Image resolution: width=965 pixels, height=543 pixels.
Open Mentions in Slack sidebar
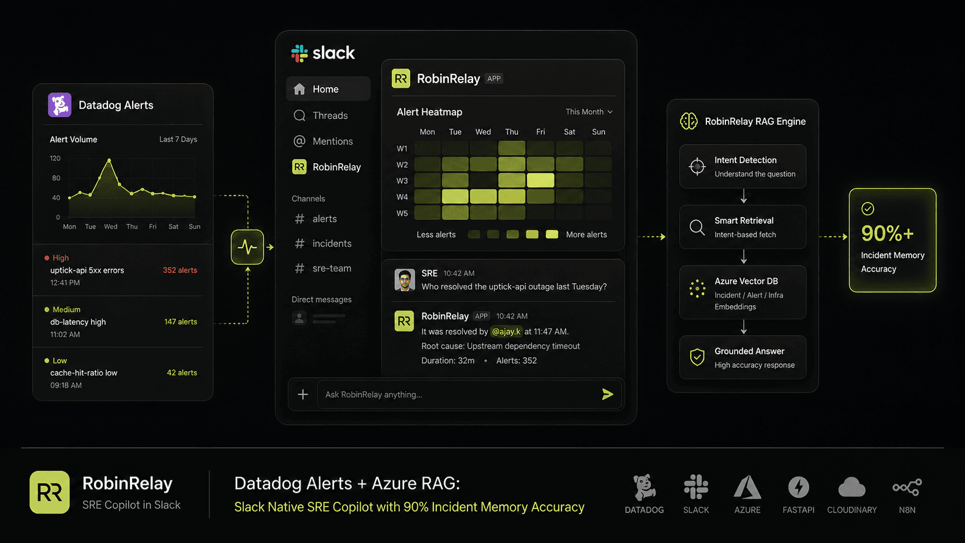[x=328, y=141]
